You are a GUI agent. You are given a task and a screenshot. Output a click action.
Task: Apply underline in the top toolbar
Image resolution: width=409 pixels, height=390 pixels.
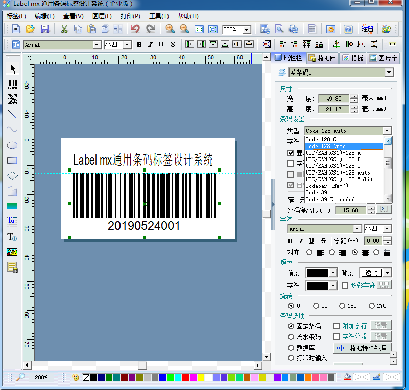tap(161, 44)
